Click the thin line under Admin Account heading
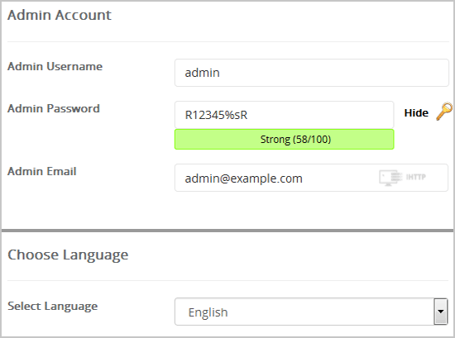This screenshot has width=455, height=338. click(228, 42)
